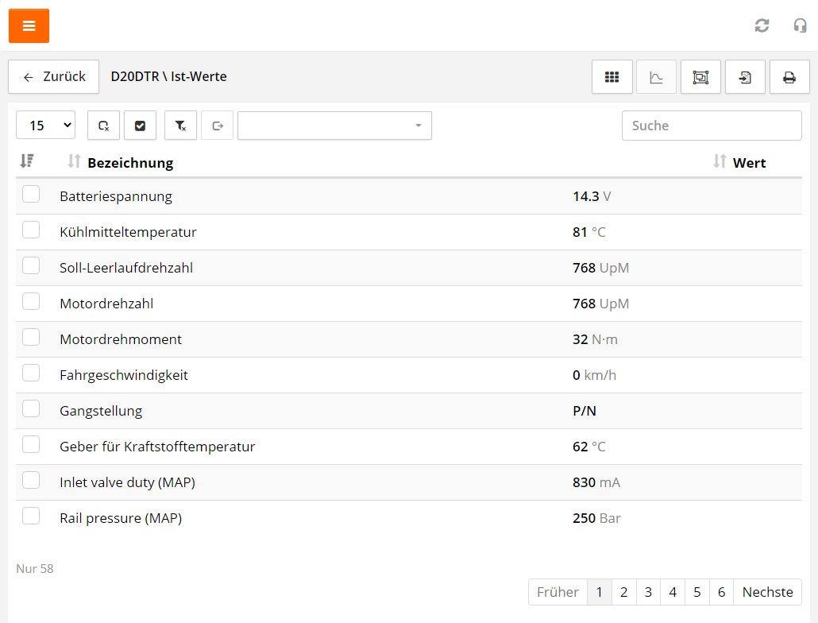Viewport: 818px width, 623px height.
Task: Click the Nechste next page button
Action: pos(767,592)
